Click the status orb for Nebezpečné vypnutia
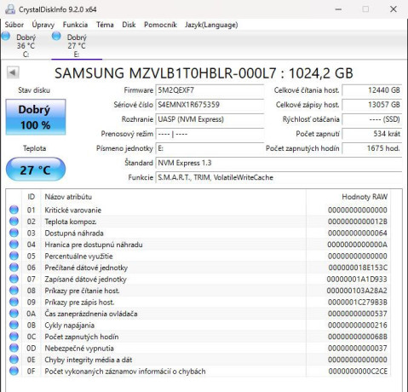 [x=14, y=348]
